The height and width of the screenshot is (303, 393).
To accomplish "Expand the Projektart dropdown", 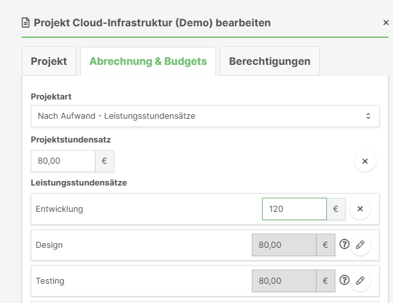I will [x=205, y=116].
